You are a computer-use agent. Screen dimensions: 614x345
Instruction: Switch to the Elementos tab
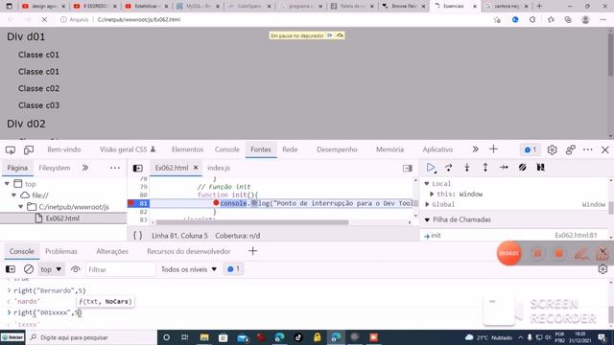pyautogui.click(x=187, y=149)
